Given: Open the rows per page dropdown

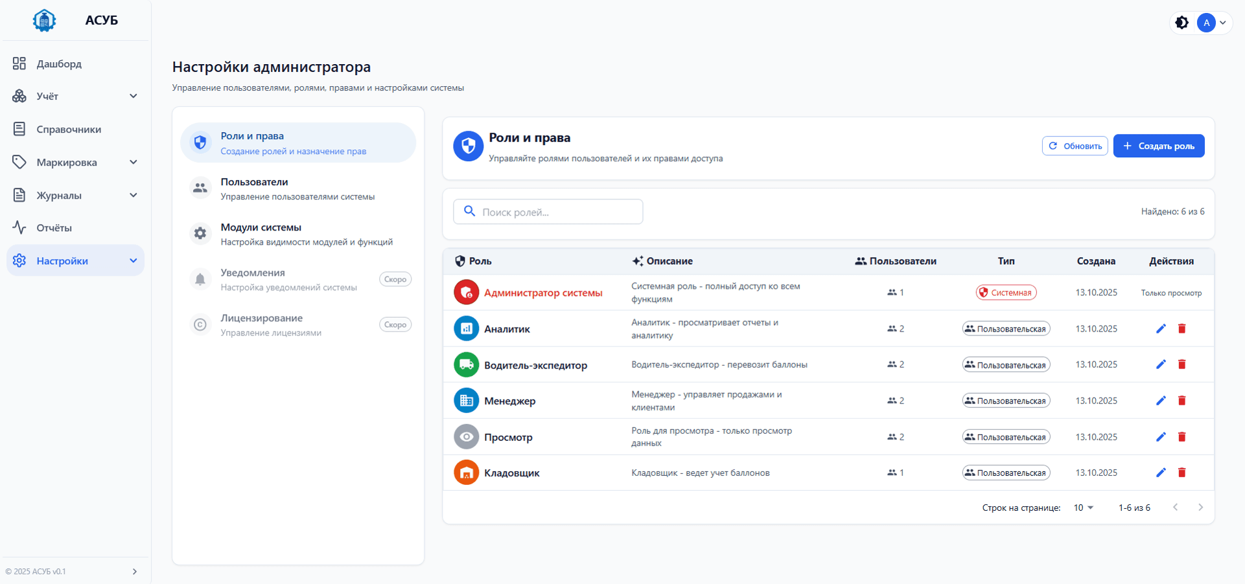Looking at the screenshot, I should [1082, 508].
